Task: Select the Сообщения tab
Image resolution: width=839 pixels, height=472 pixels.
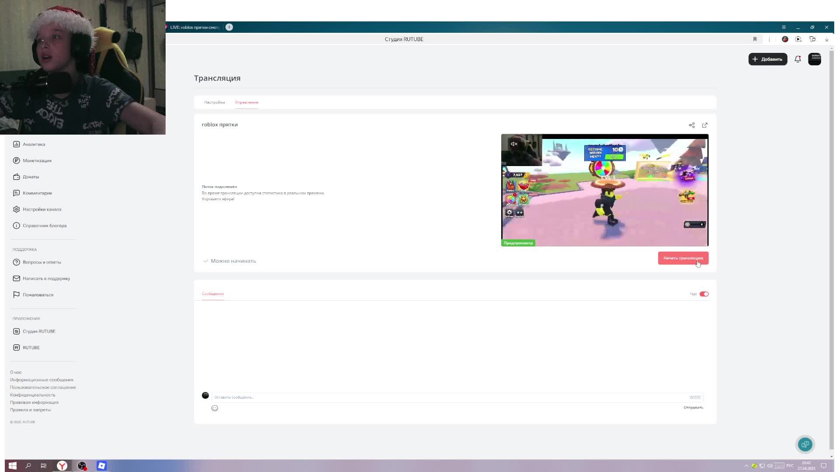Action: (x=213, y=294)
